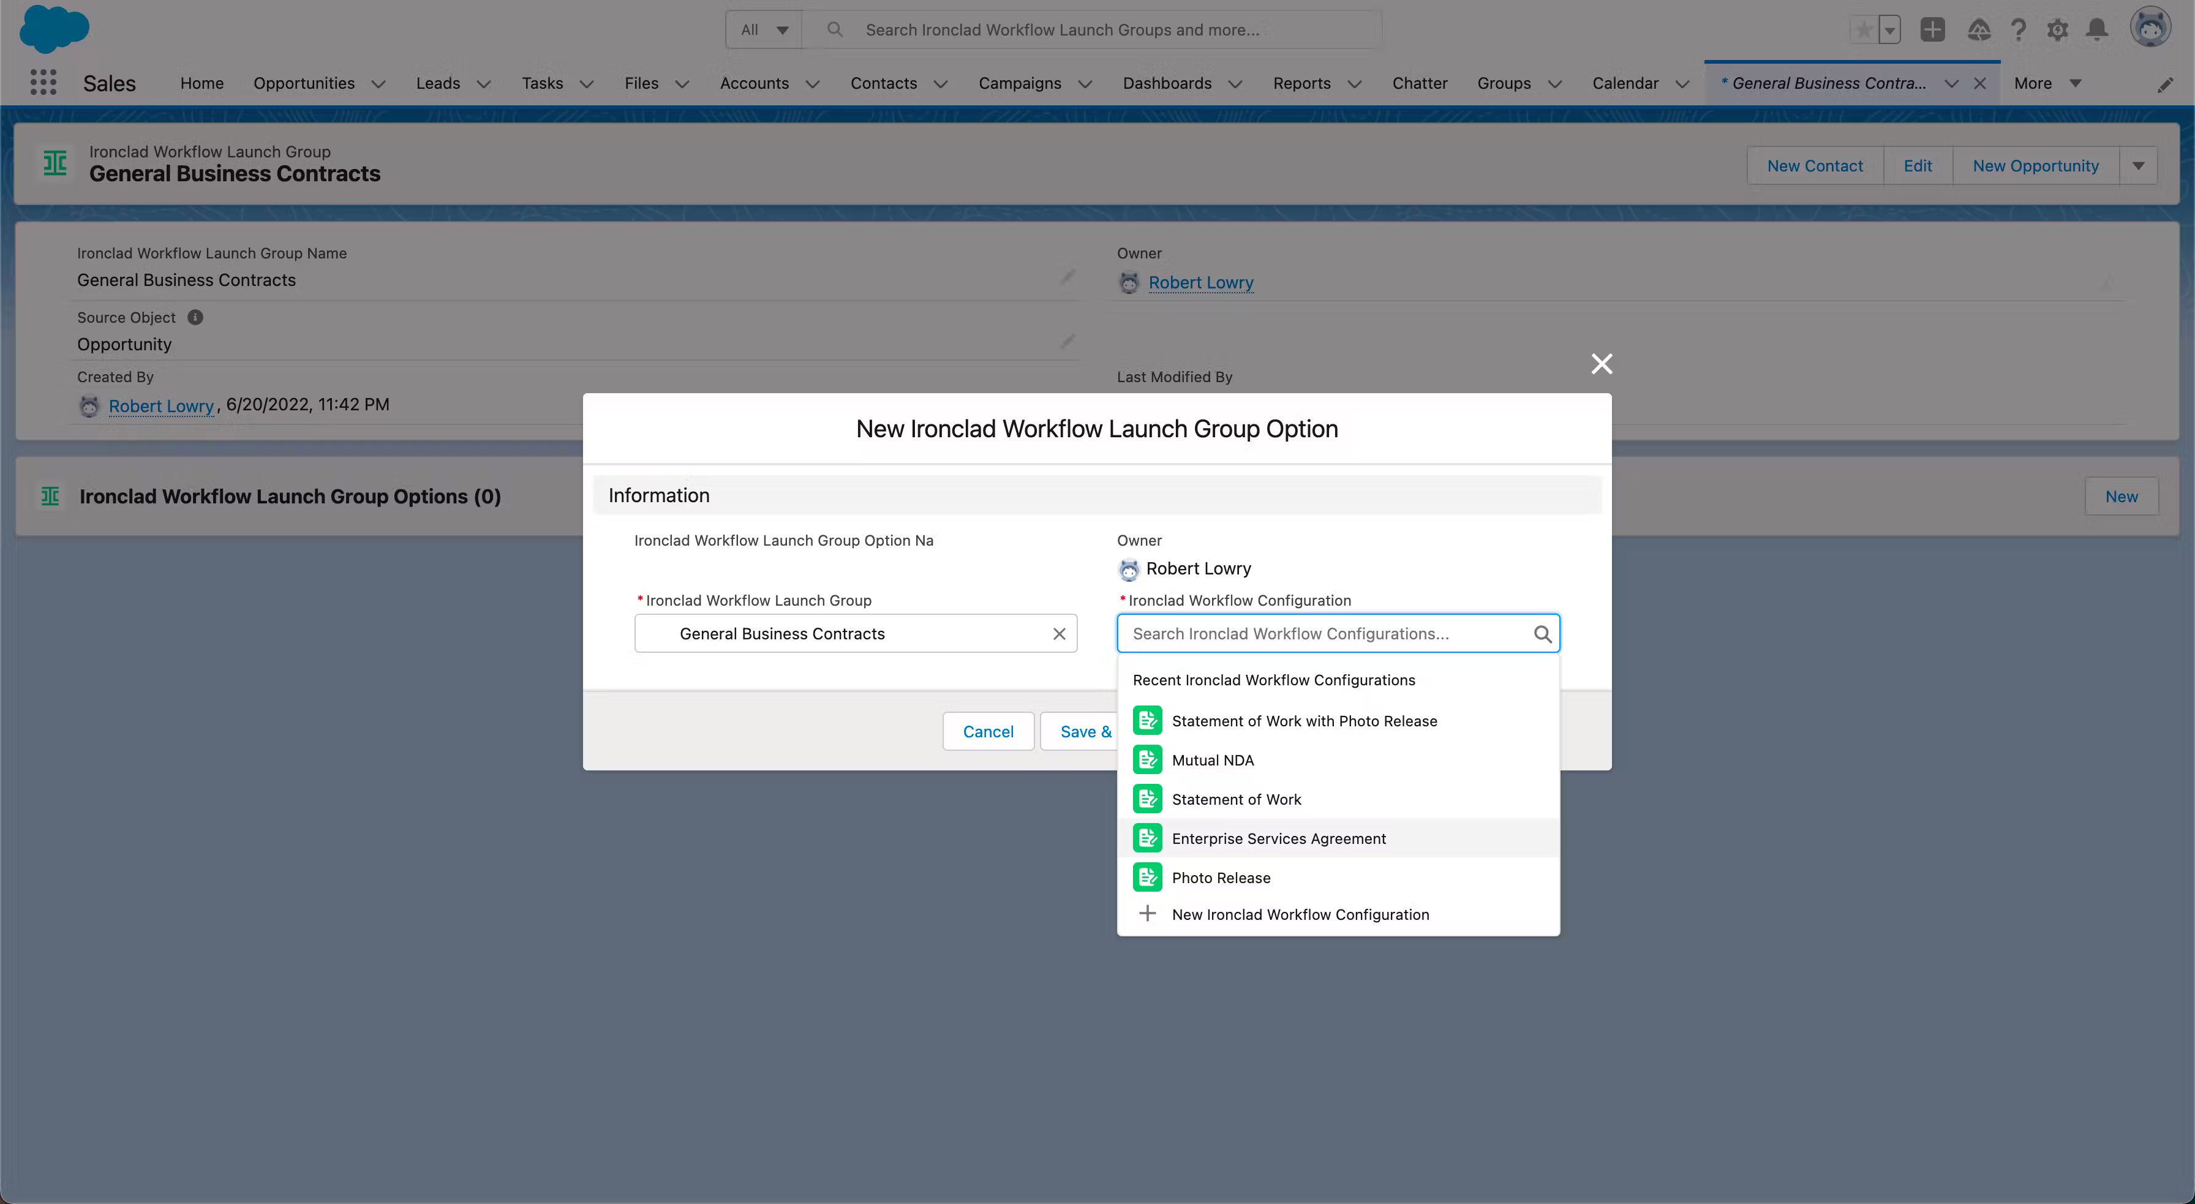Viewport: 2195px width, 1204px height.
Task: Click the plus icon for New Ironclad Workflow Configuration
Action: pos(1148,914)
